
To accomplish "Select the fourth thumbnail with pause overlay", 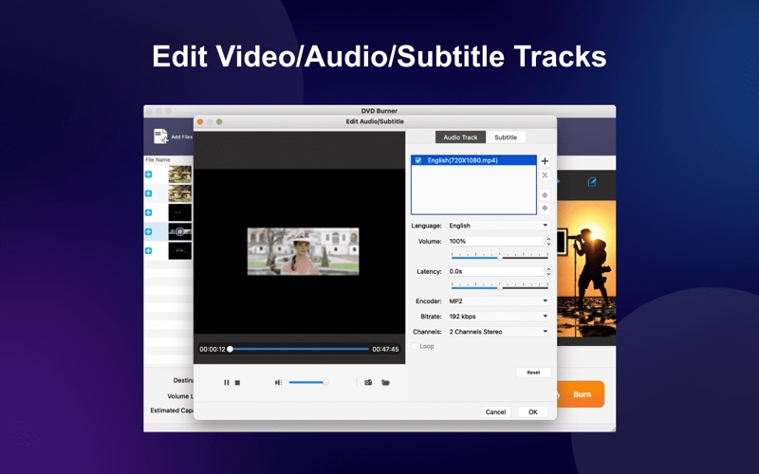I will point(179,231).
